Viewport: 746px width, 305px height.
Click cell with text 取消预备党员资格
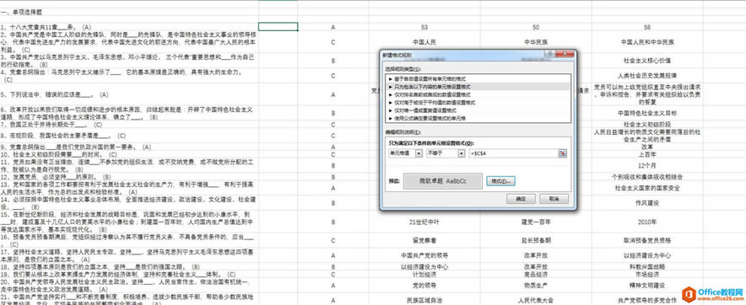647,240
